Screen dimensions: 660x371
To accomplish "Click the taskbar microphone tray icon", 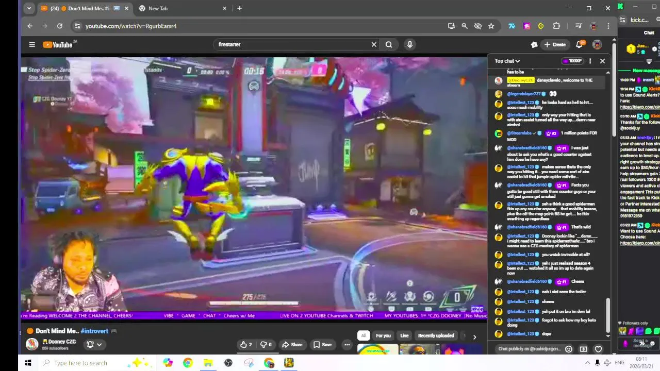I will click(597, 363).
